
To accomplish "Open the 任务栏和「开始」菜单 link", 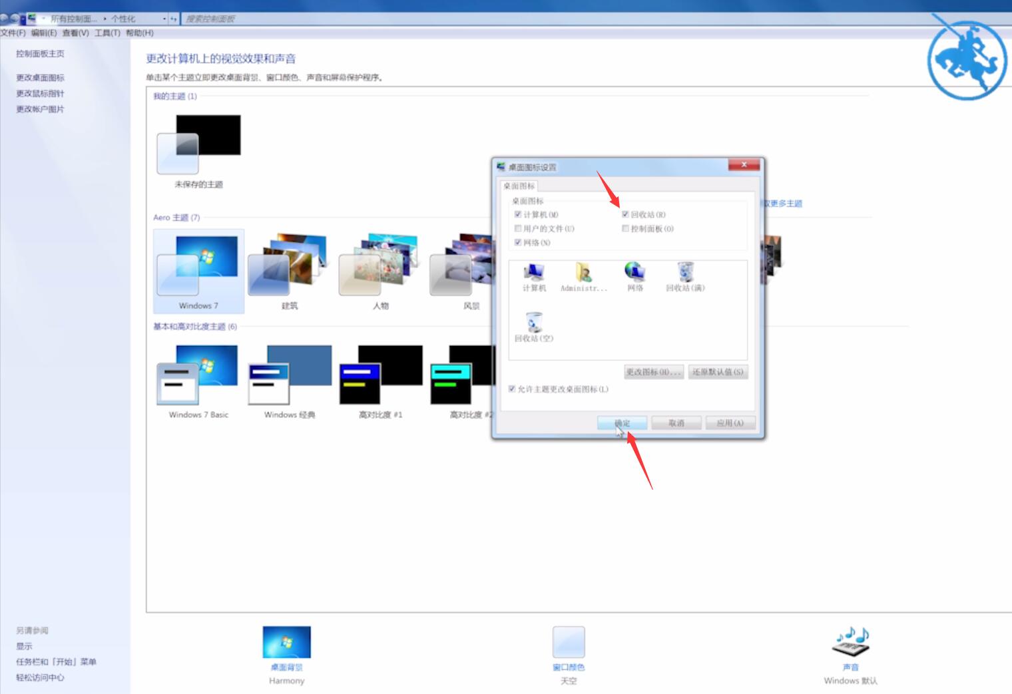I will point(57,662).
